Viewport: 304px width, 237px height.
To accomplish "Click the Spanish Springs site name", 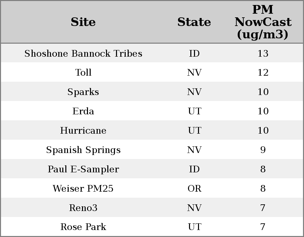I will tap(83, 150).
